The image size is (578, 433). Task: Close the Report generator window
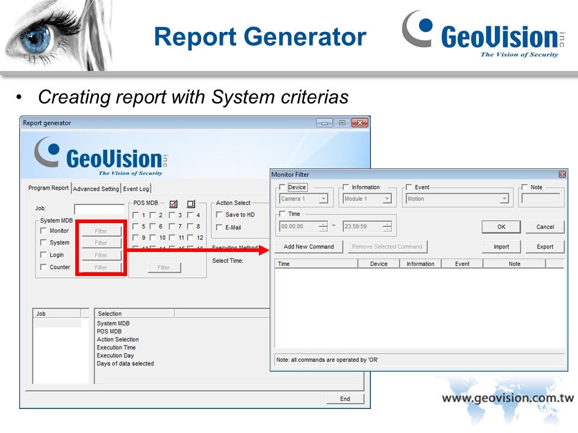pyautogui.click(x=360, y=123)
